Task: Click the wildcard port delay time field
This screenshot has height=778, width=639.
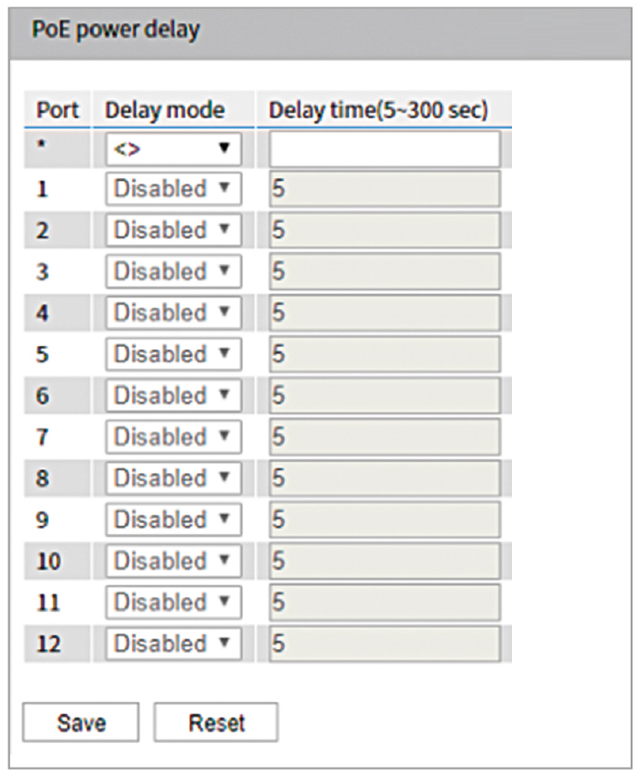Action: [384, 148]
